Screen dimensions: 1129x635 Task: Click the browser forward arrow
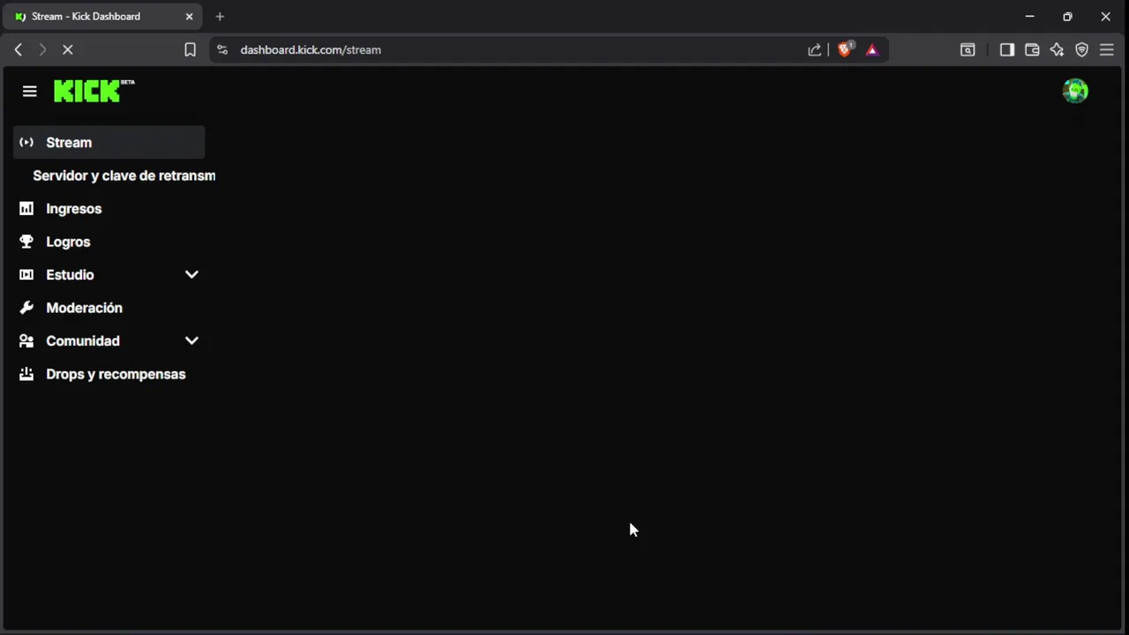[41, 49]
